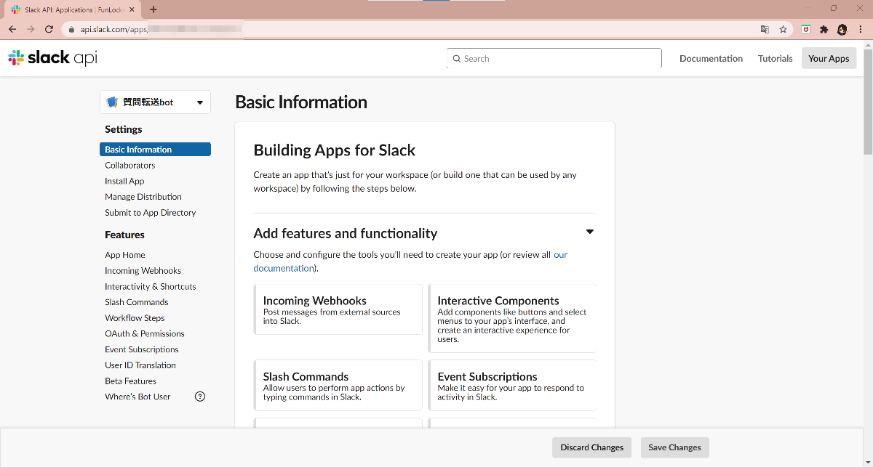The height and width of the screenshot is (467, 873).
Task: Open the 質問転送bot app selector dropdown
Action: point(155,102)
